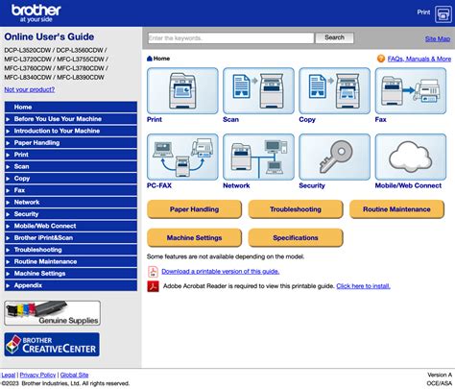Download a printable version of this guide
Viewport: 455px width, 389px height.
pyautogui.click(x=220, y=272)
